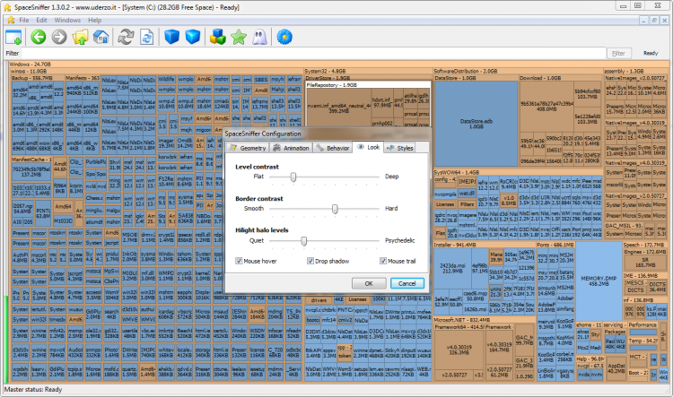
Task: Toggle the Drop shadow checkbox
Action: (308, 262)
